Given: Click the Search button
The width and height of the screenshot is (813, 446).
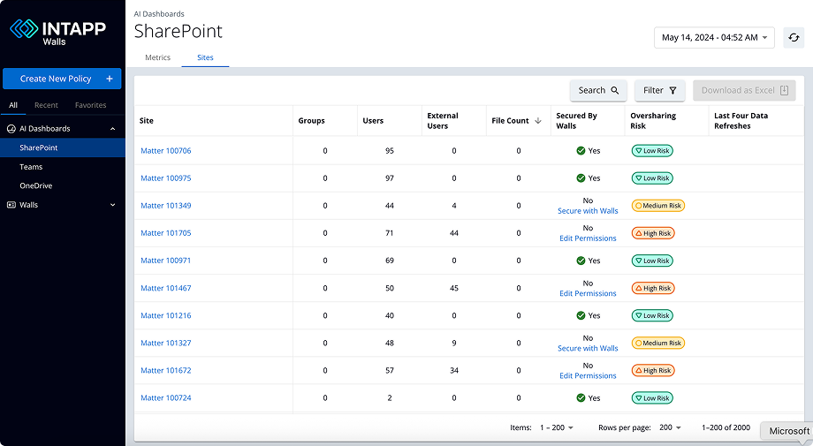Looking at the screenshot, I should pyautogui.click(x=598, y=90).
